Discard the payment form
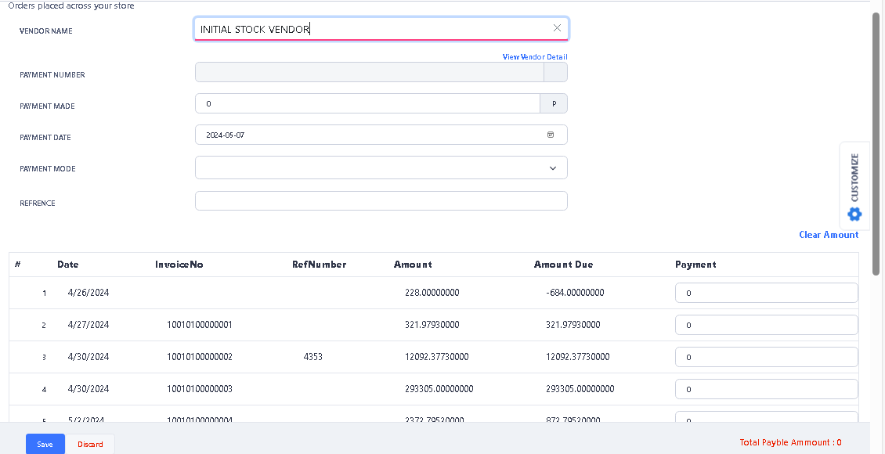Viewport: 885px width, 454px height. (90, 444)
